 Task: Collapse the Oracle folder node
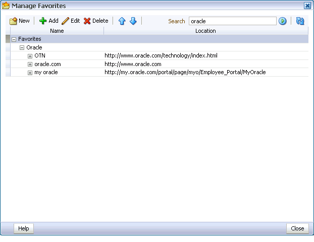(x=22, y=47)
